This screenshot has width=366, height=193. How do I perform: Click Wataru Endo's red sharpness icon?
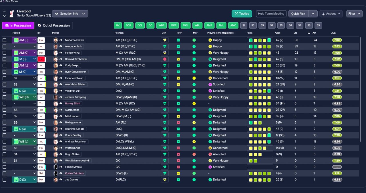pos(178,148)
